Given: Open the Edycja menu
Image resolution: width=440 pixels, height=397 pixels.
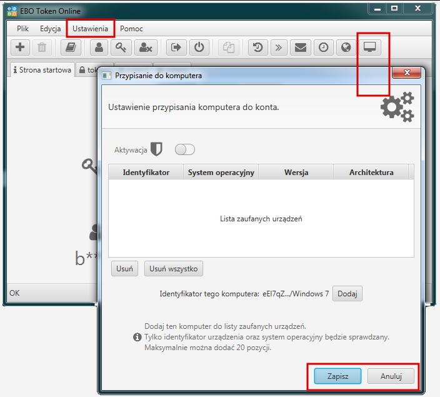Looking at the screenshot, I should coord(50,29).
